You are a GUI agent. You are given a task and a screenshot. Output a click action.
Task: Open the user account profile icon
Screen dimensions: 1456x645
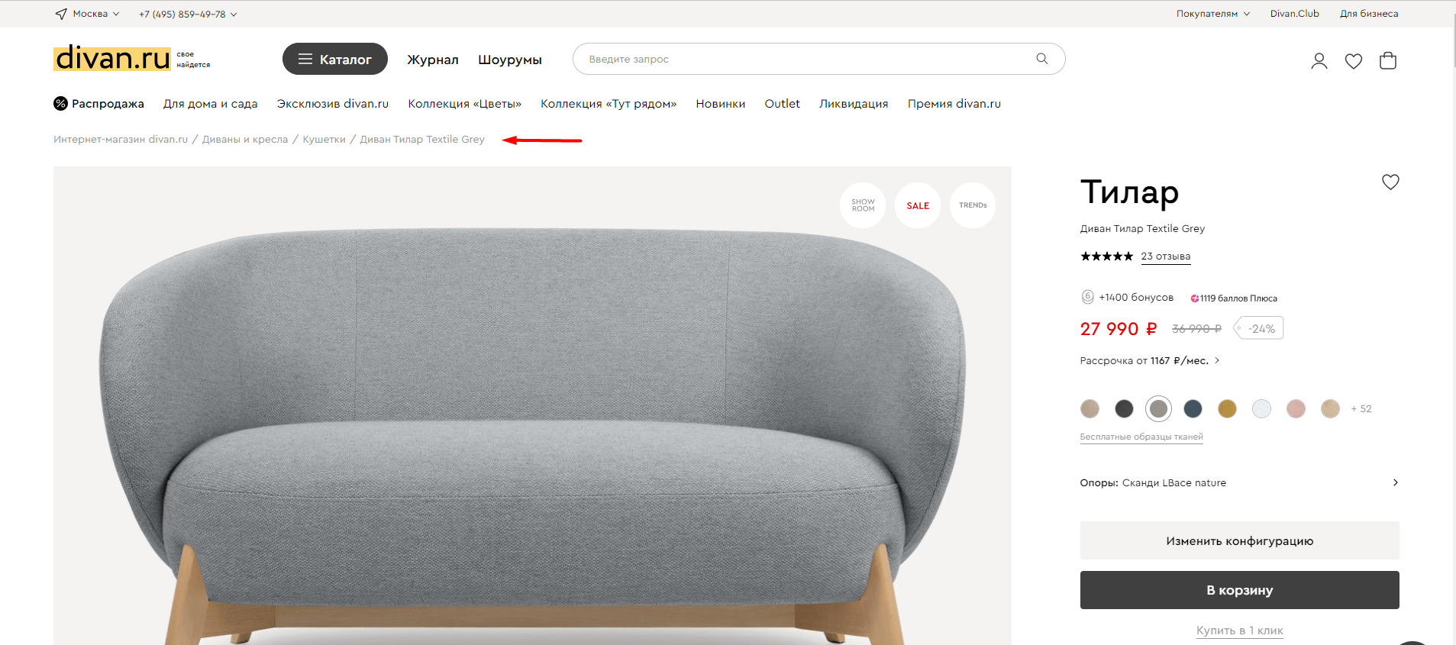1319,61
